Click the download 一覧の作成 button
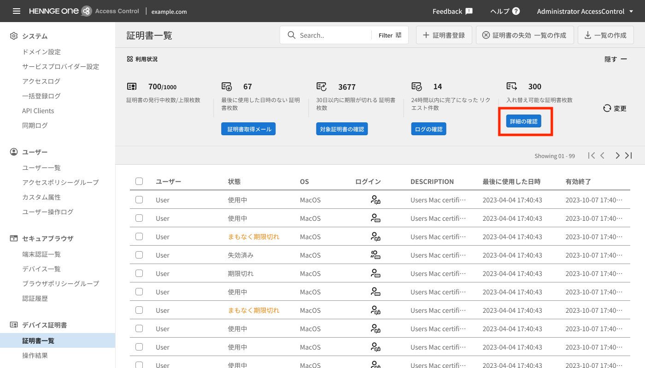Viewport: 645px width, 368px height. (606, 35)
